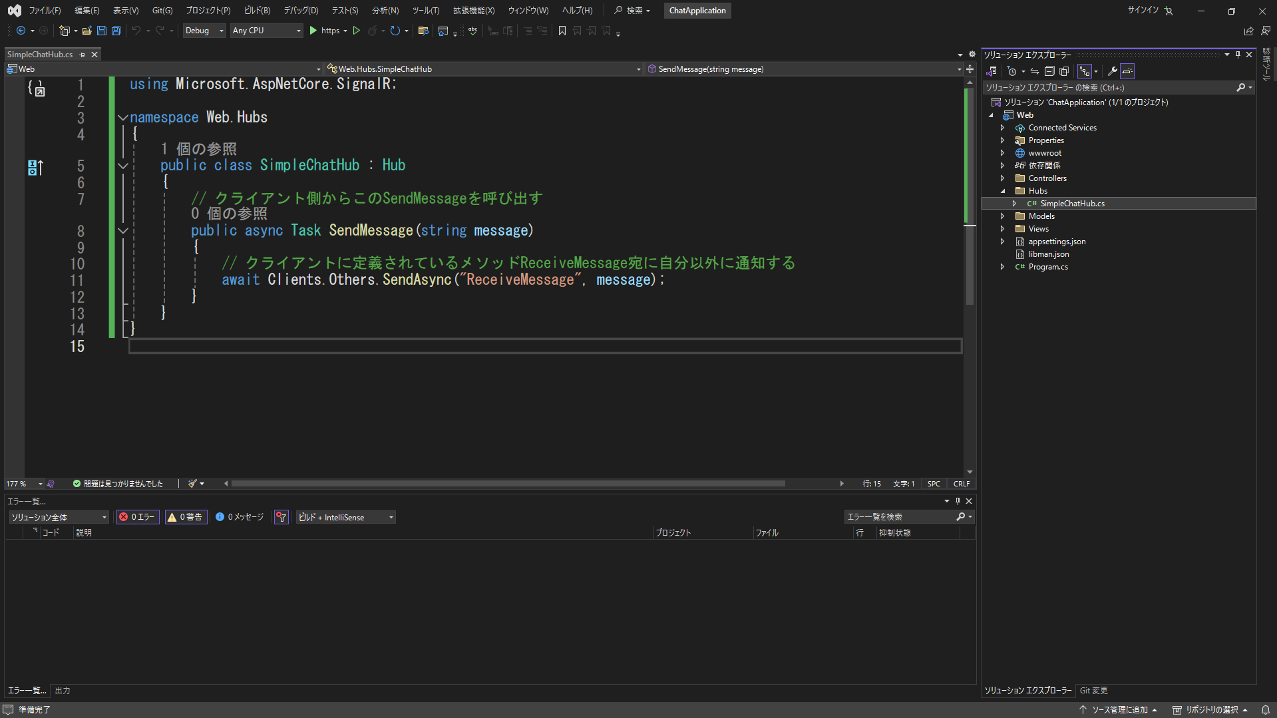The image size is (1277, 718).
Task: Collapse the Hubs folder in Solution Explorer
Action: [x=1003, y=191]
